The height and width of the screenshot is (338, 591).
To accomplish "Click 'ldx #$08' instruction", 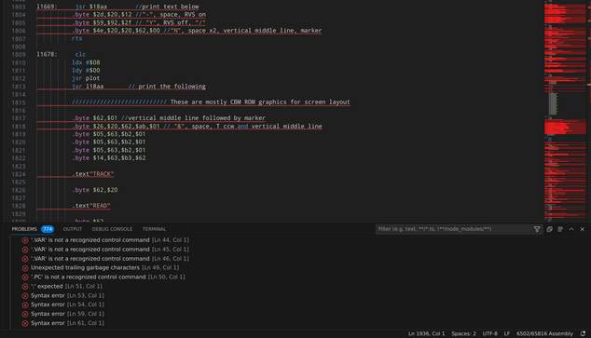I will click(x=86, y=62).
